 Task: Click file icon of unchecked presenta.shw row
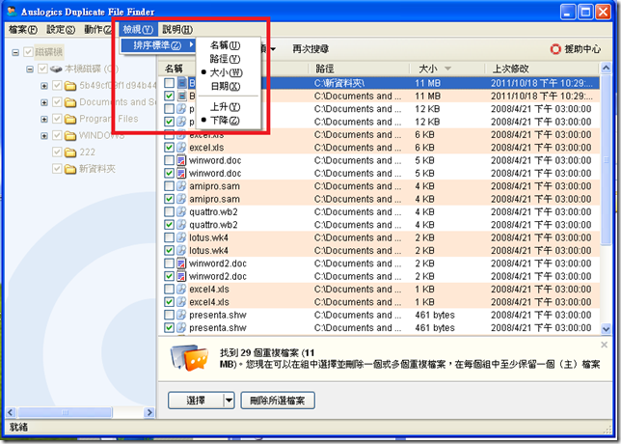click(181, 315)
